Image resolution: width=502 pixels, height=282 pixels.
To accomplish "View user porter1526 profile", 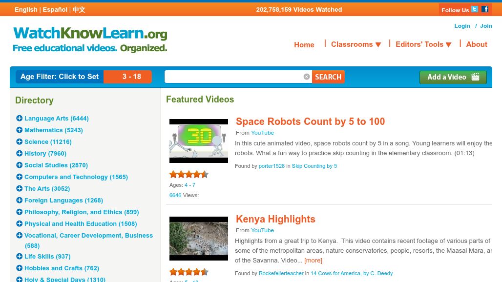I will click(x=272, y=166).
